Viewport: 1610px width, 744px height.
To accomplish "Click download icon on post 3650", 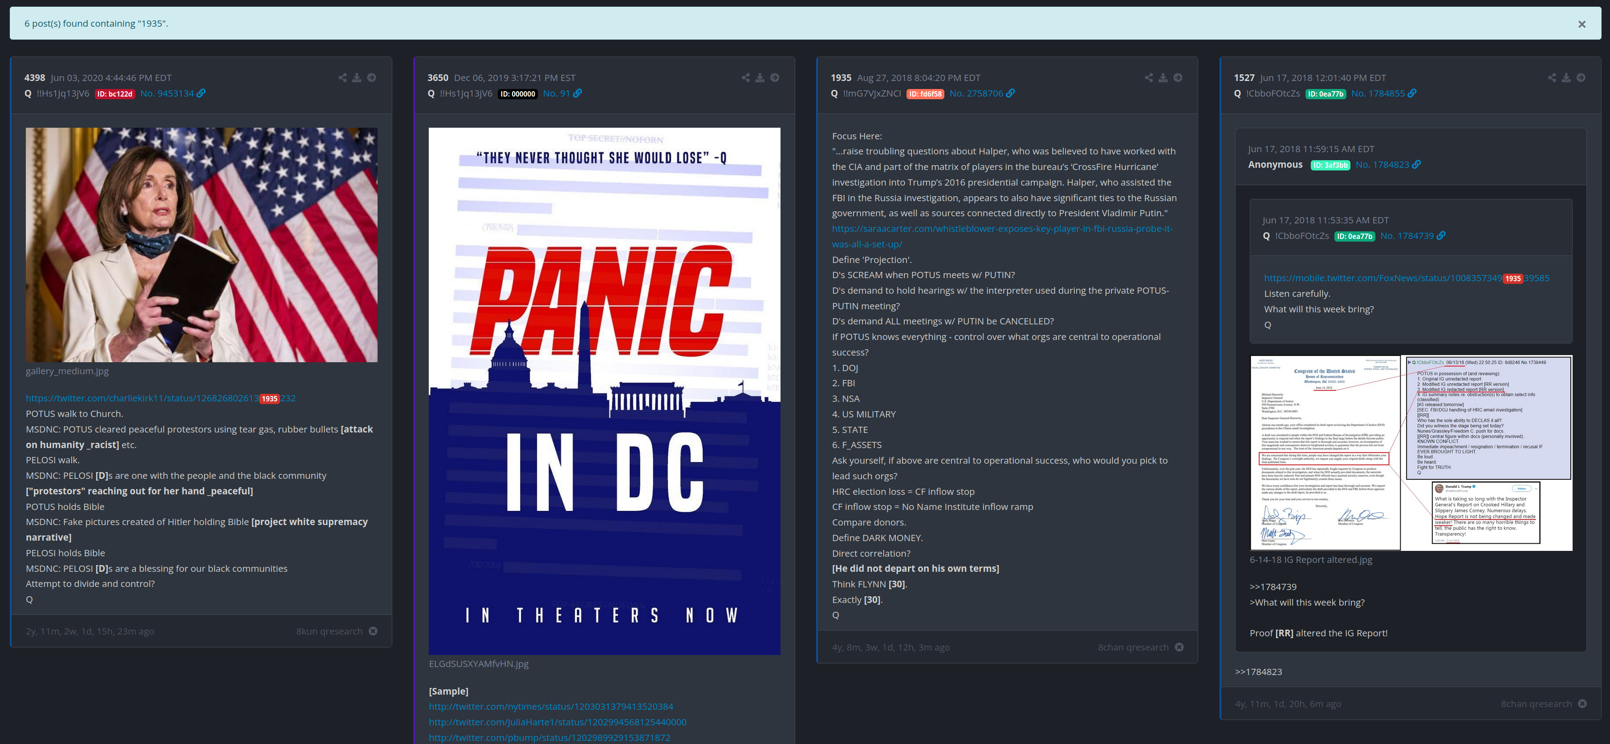I will pyautogui.click(x=760, y=77).
